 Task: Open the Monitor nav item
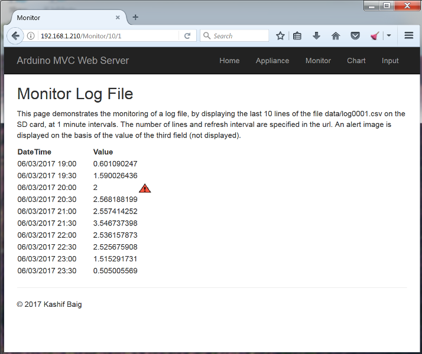point(318,61)
